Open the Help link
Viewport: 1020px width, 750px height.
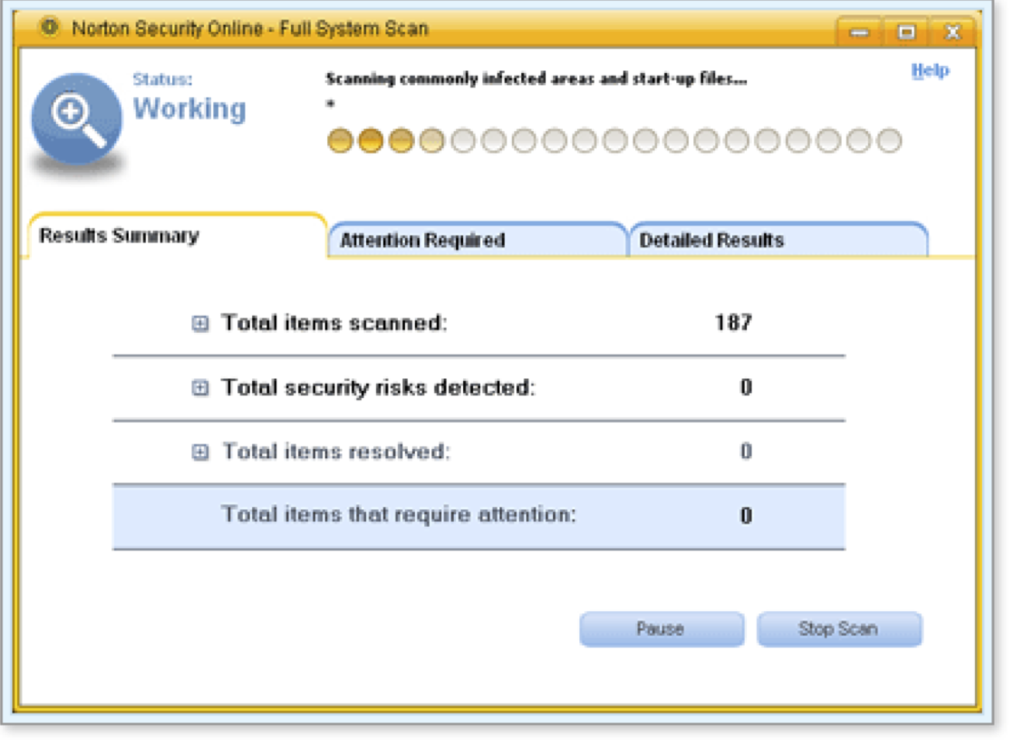coord(930,71)
